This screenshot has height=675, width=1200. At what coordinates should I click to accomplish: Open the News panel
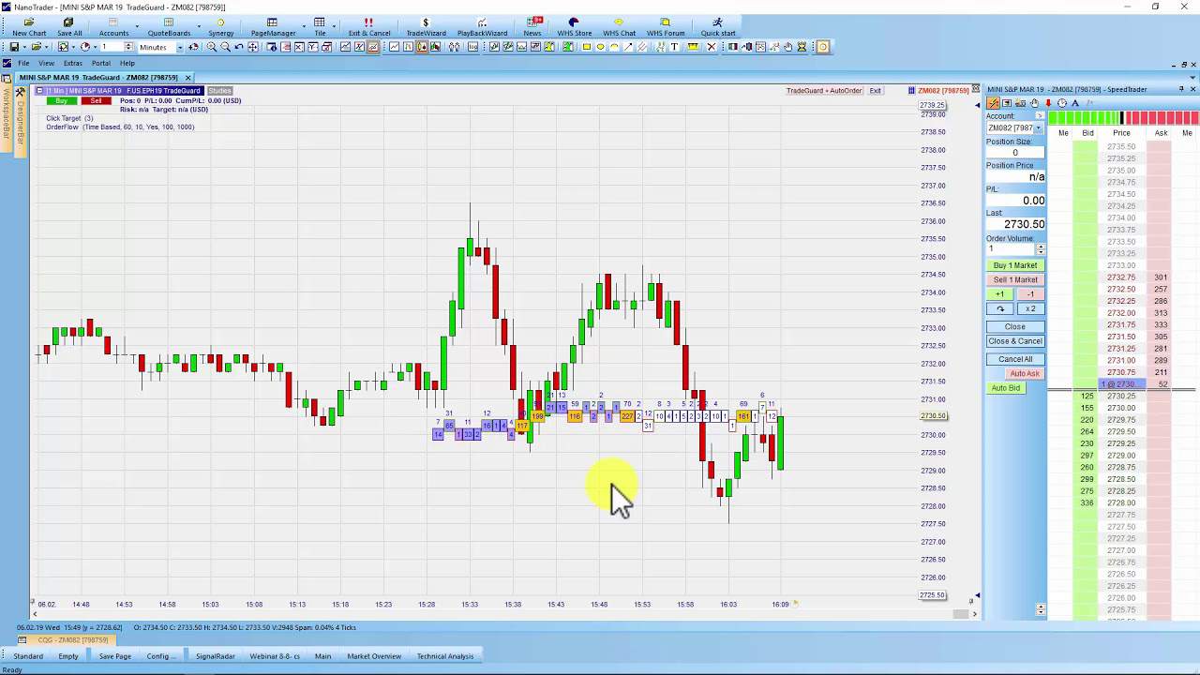tap(532, 26)
